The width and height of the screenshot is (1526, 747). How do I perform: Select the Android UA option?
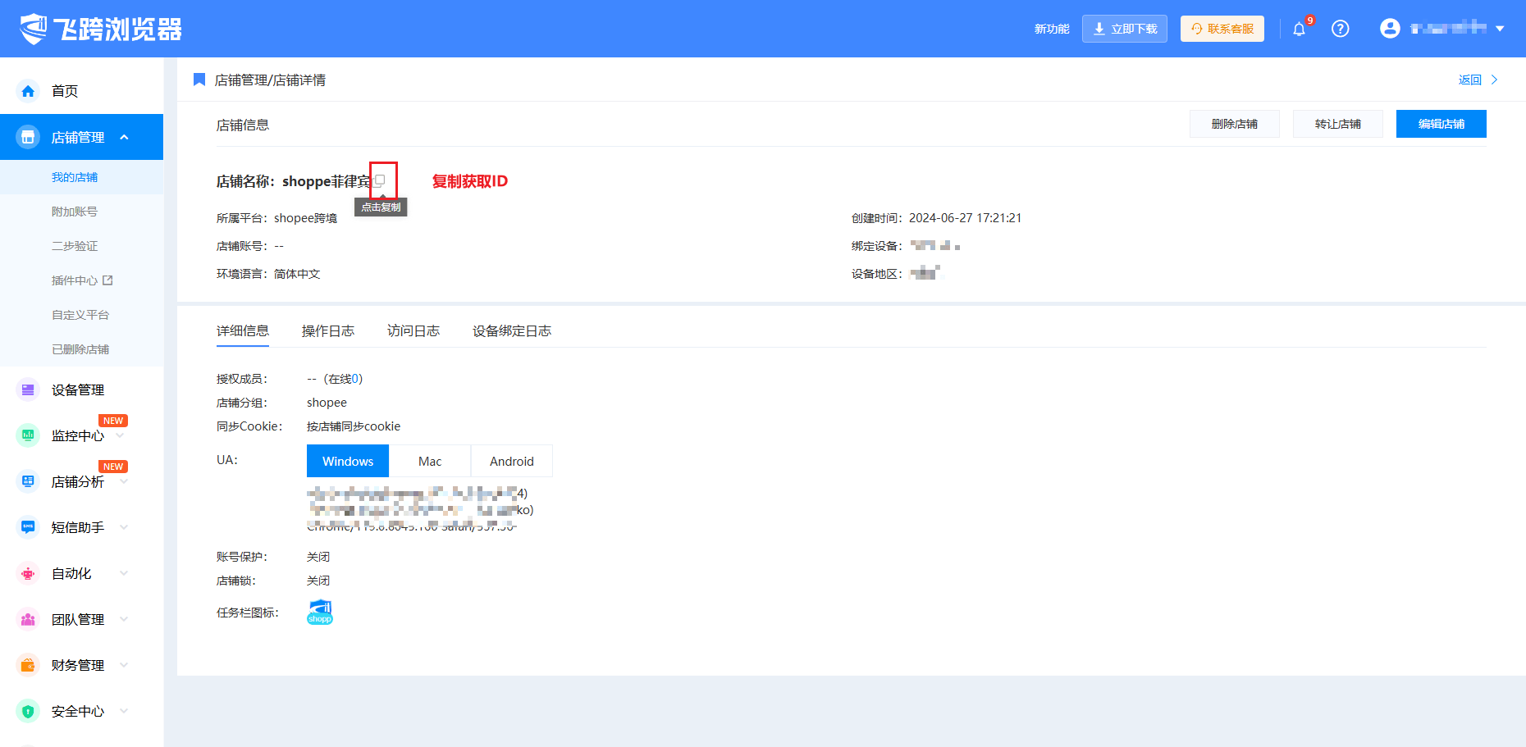coord(511,461)
